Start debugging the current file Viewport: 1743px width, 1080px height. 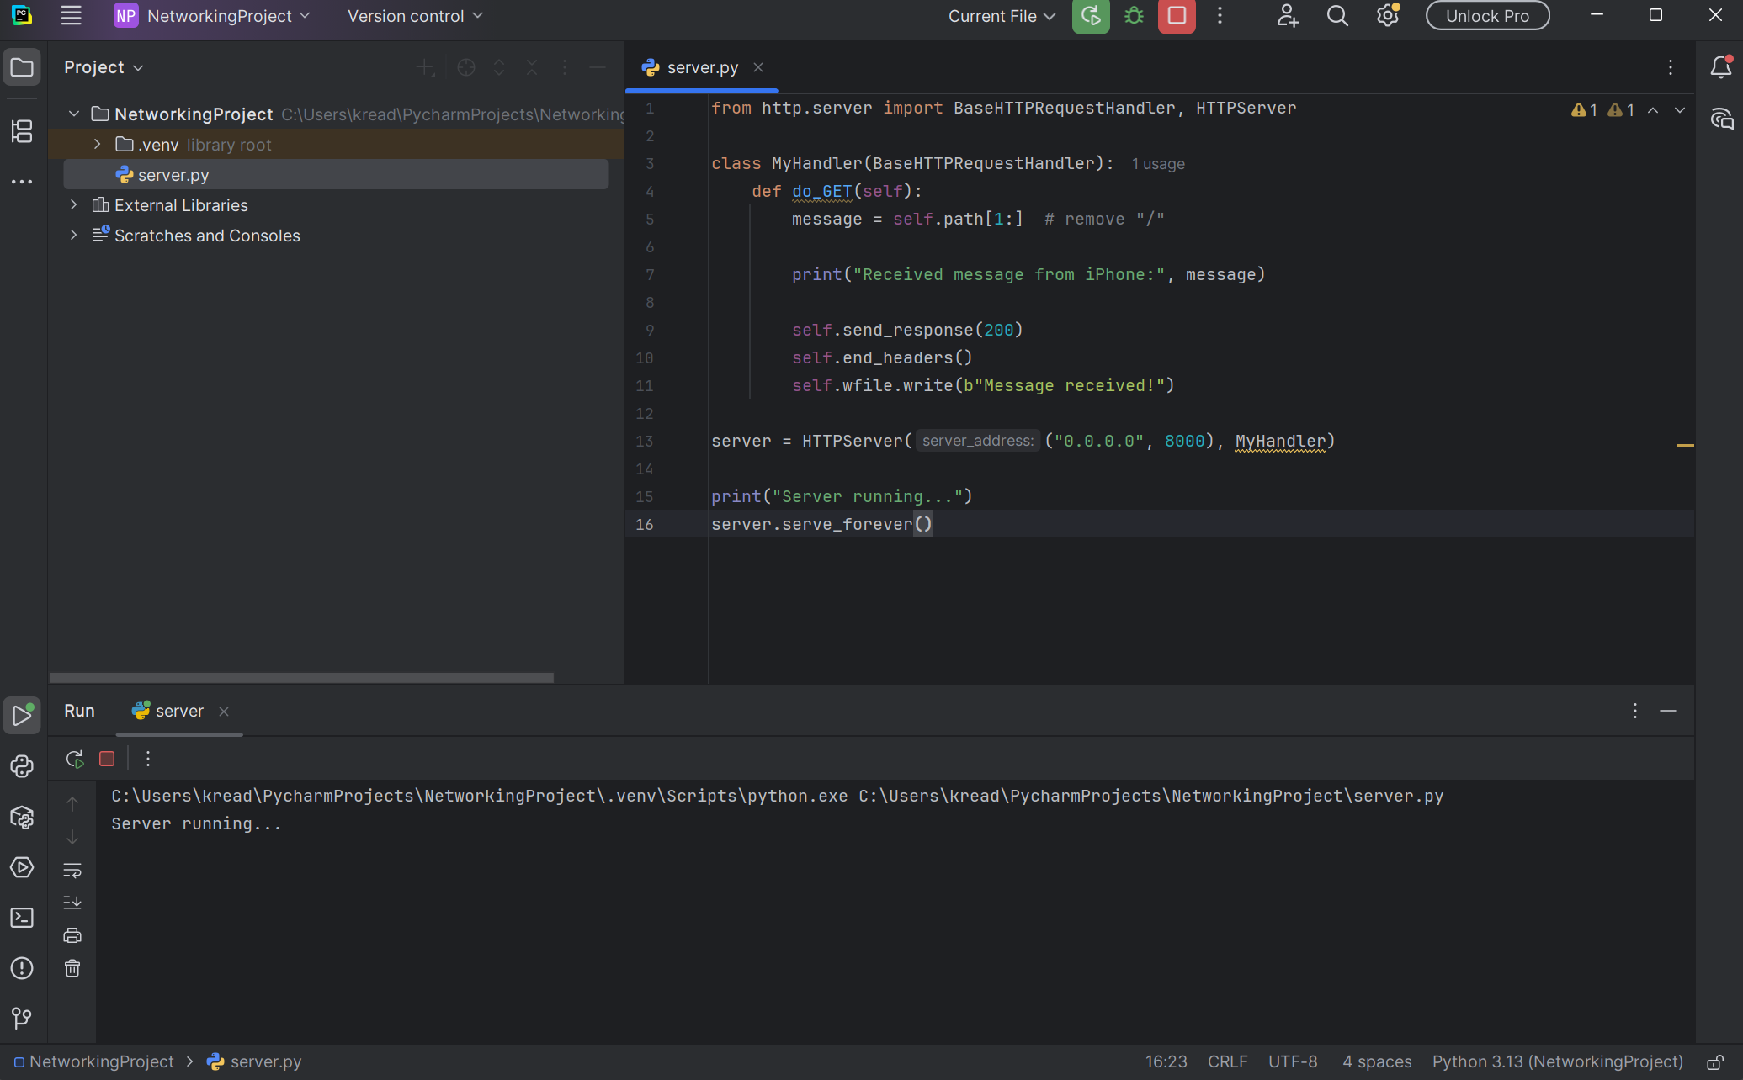point(1133,15)
